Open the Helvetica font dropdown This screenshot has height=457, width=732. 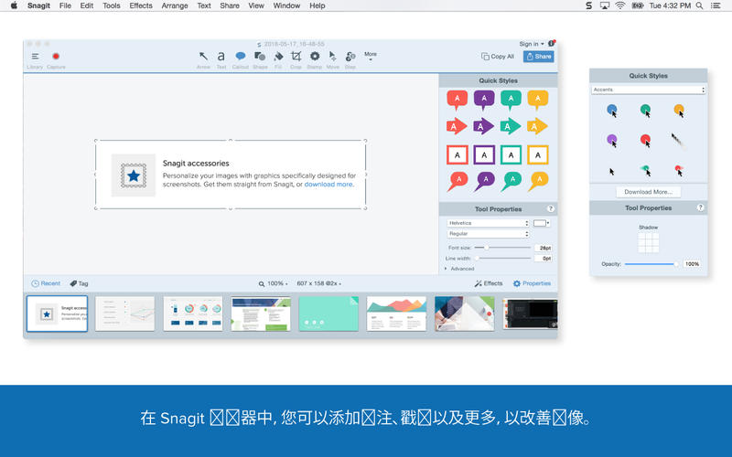(488, 223)
